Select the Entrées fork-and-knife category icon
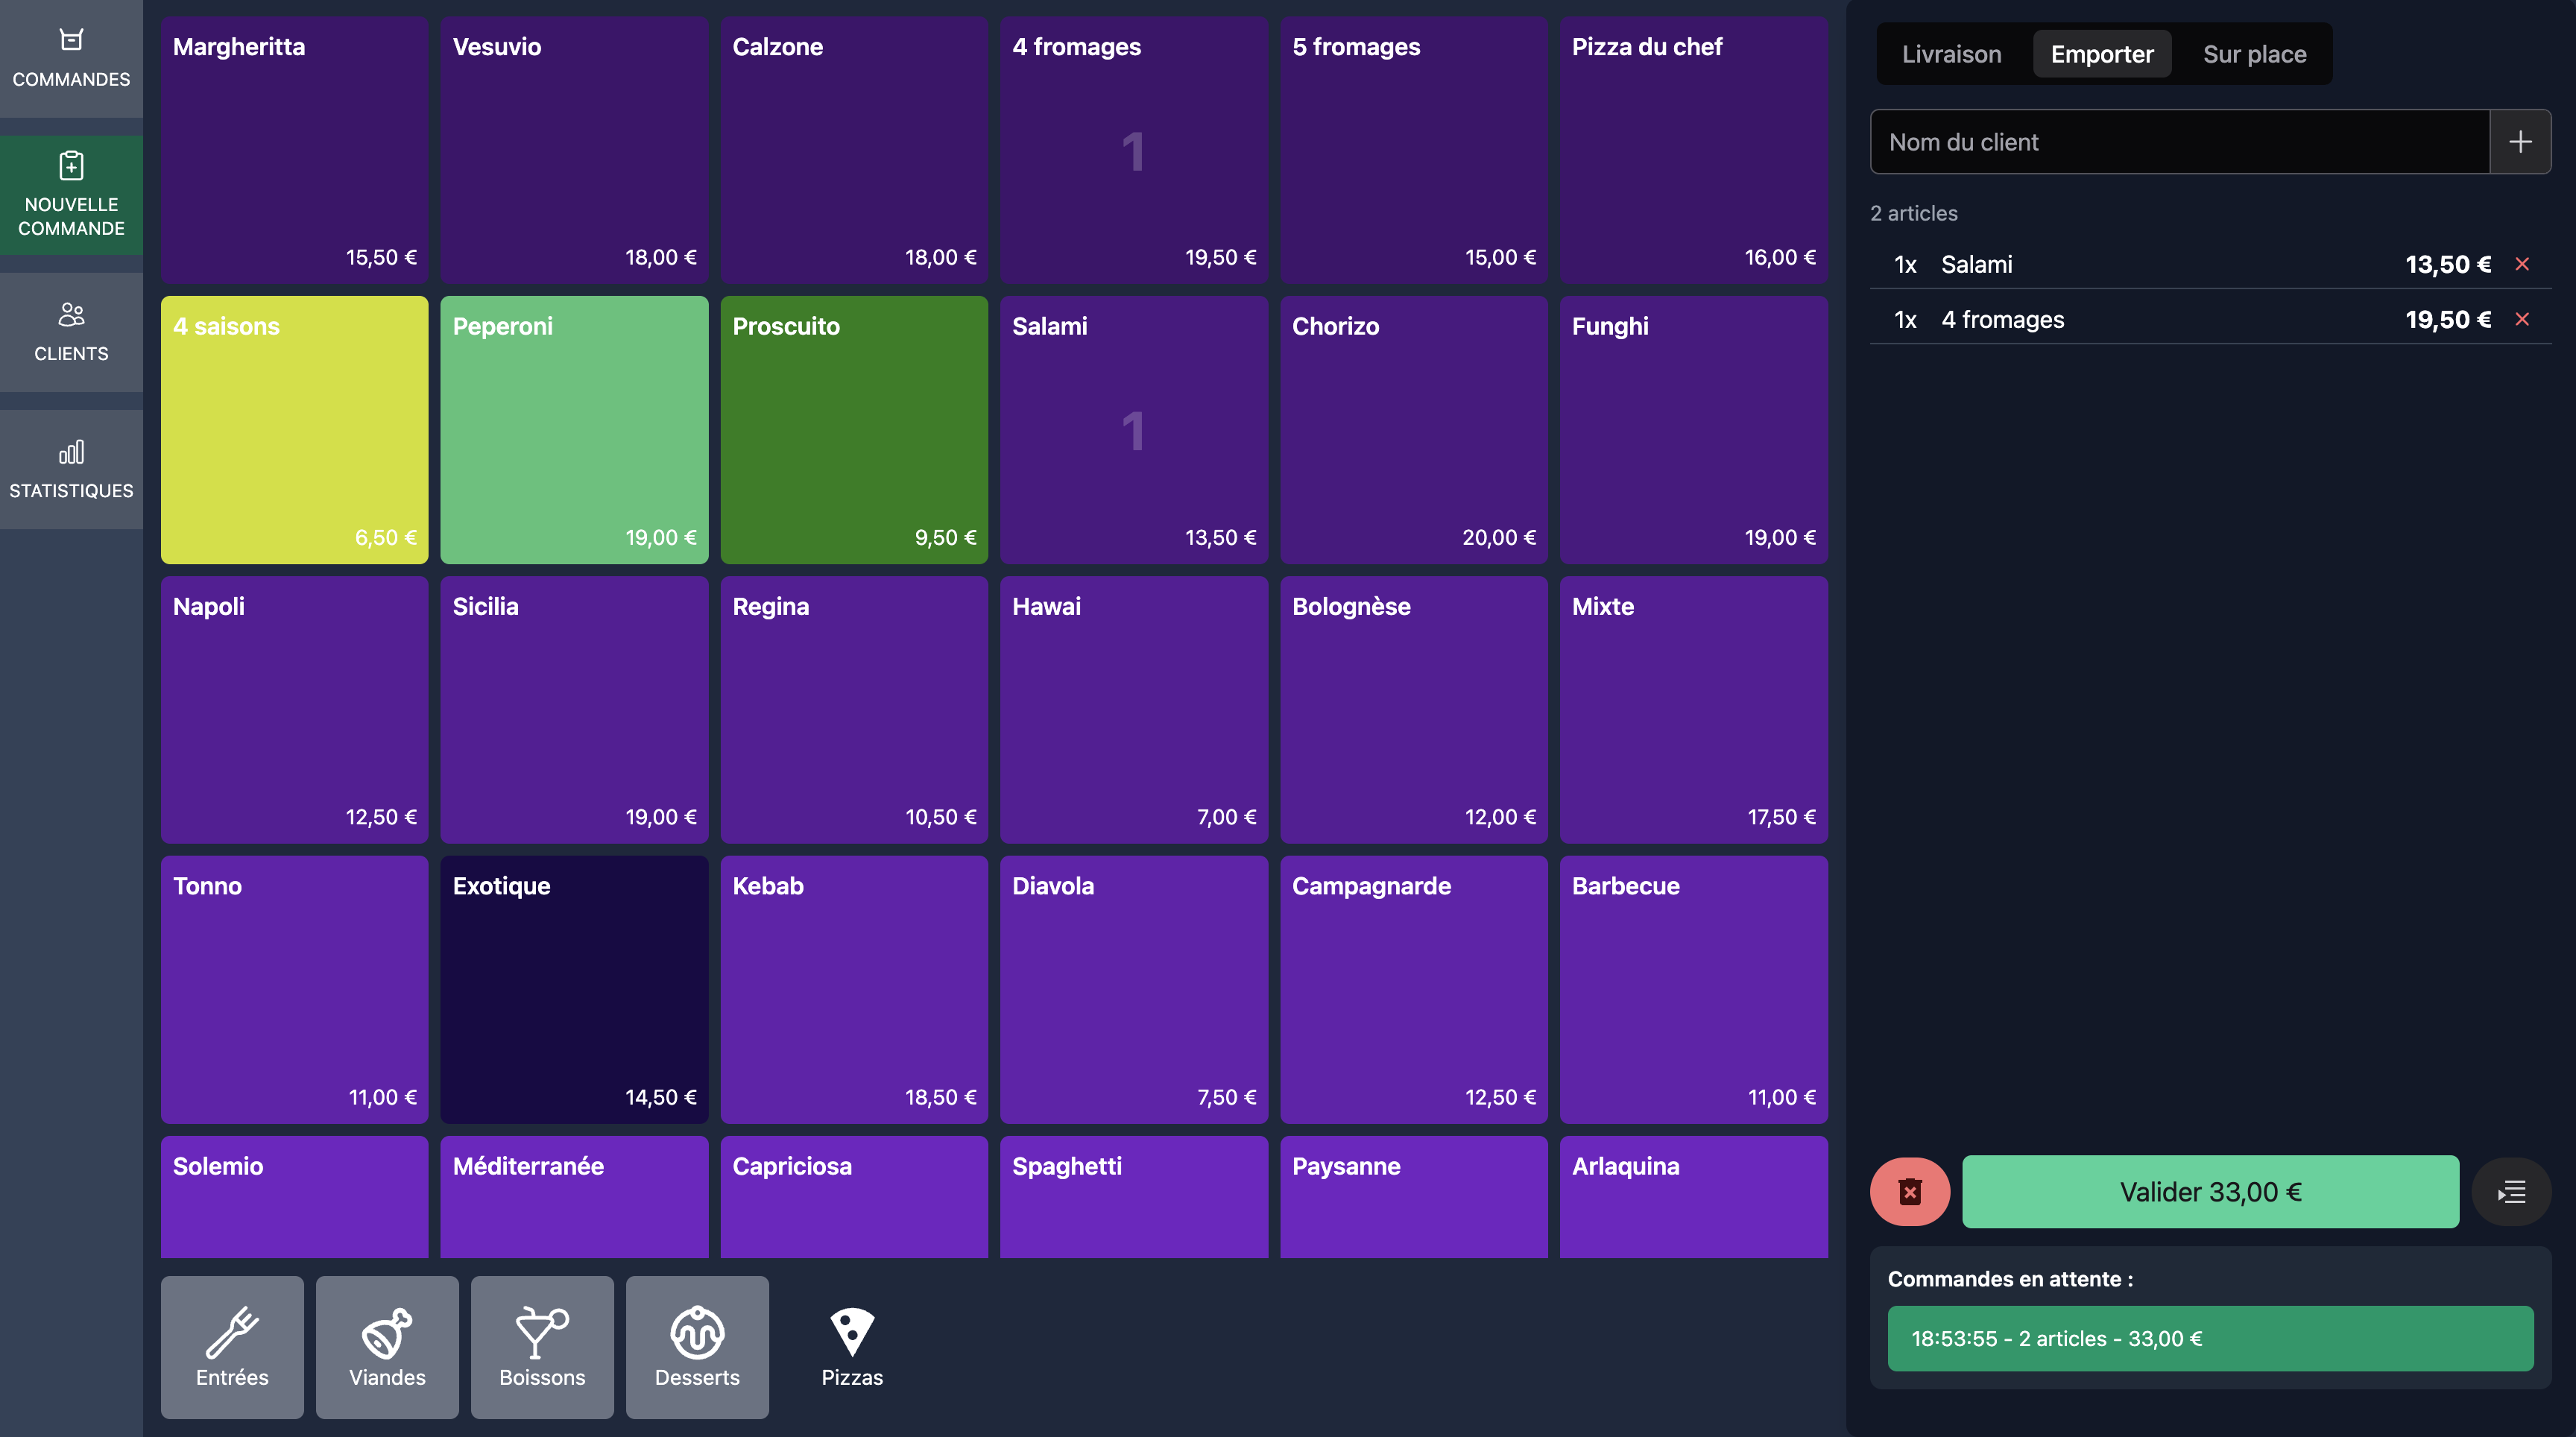Screen dimensions: 2576x1437 232,1346
